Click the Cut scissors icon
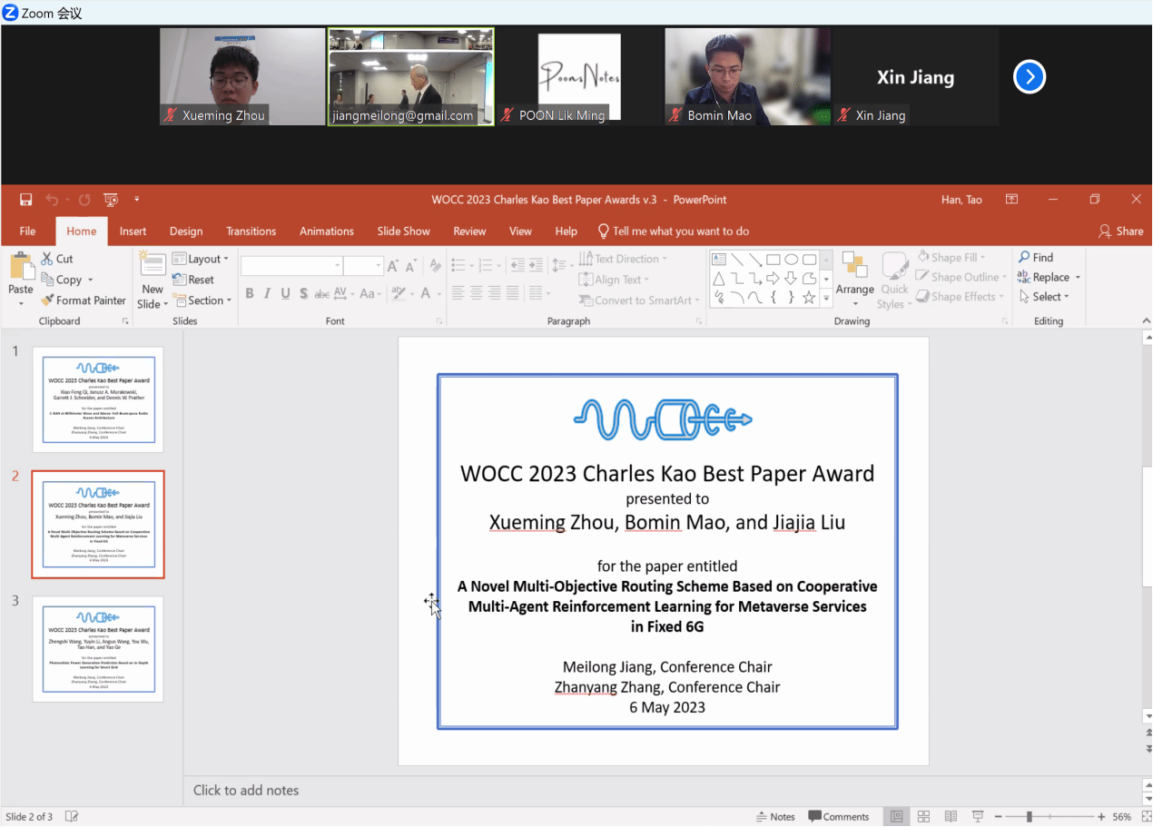The height and width of the screenshot is (827, 1153). point(47,259)
